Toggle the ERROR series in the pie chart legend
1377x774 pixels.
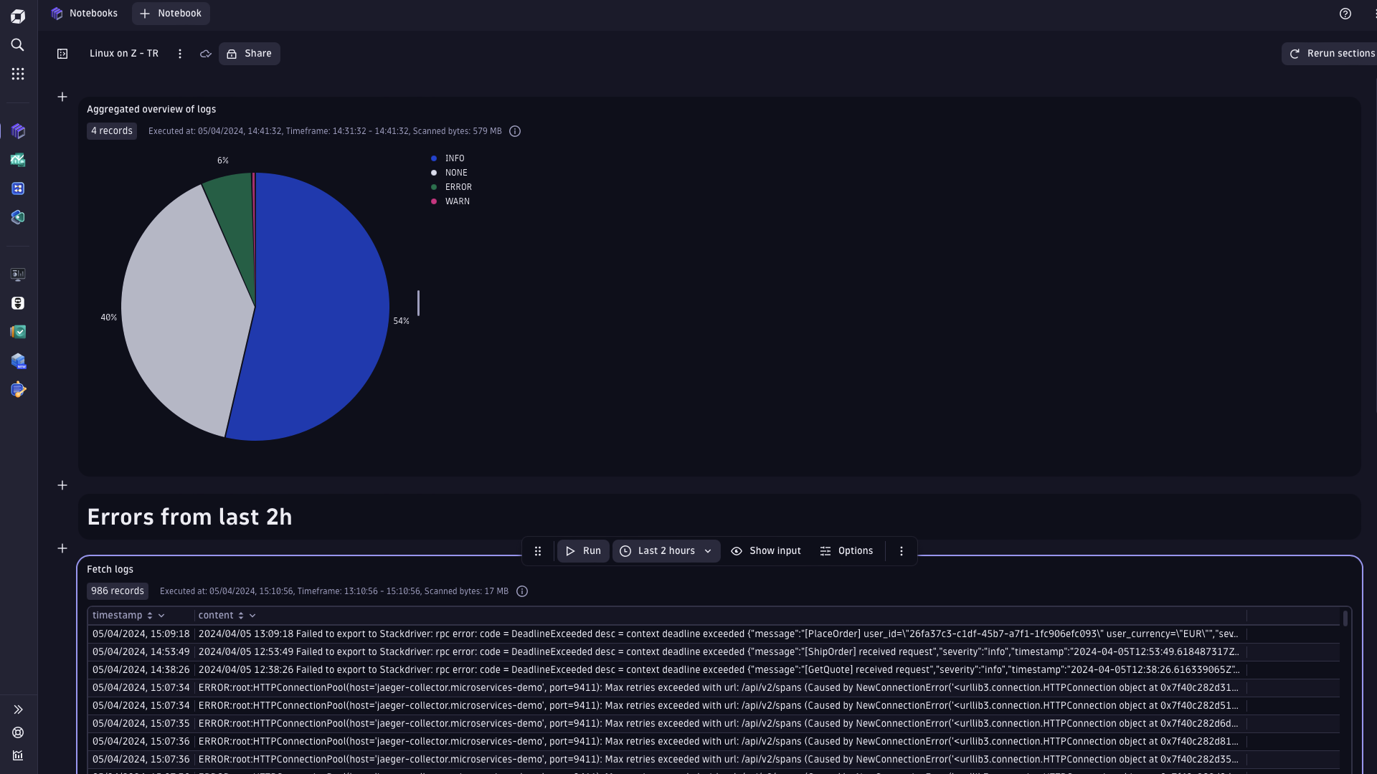click(x=452, y=186)
